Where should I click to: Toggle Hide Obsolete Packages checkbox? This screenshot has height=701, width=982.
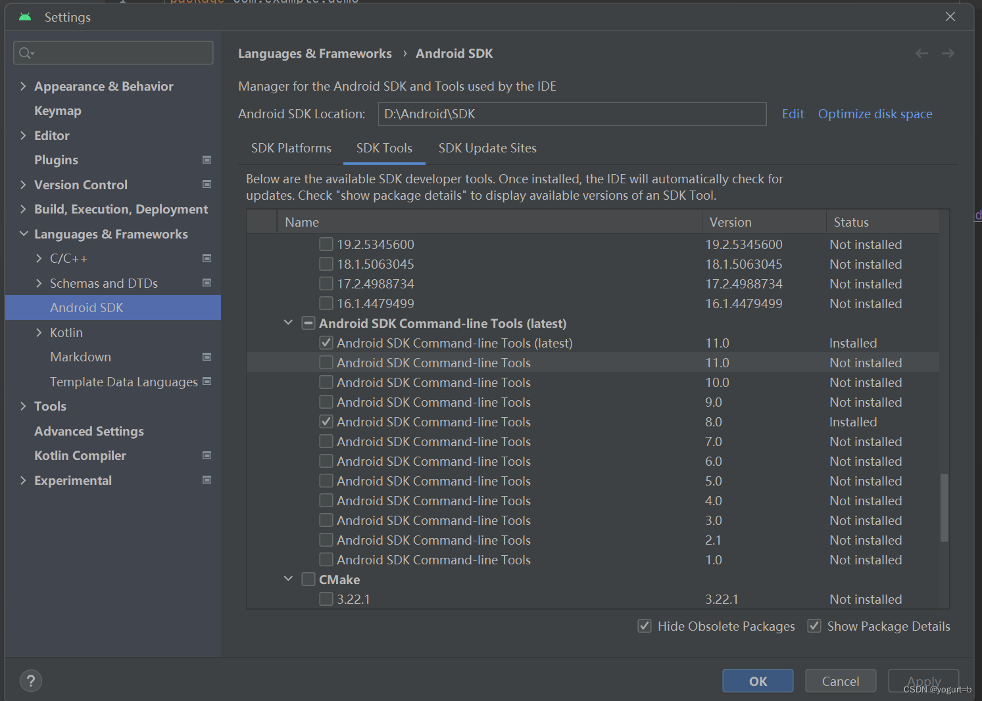[645, 626]
